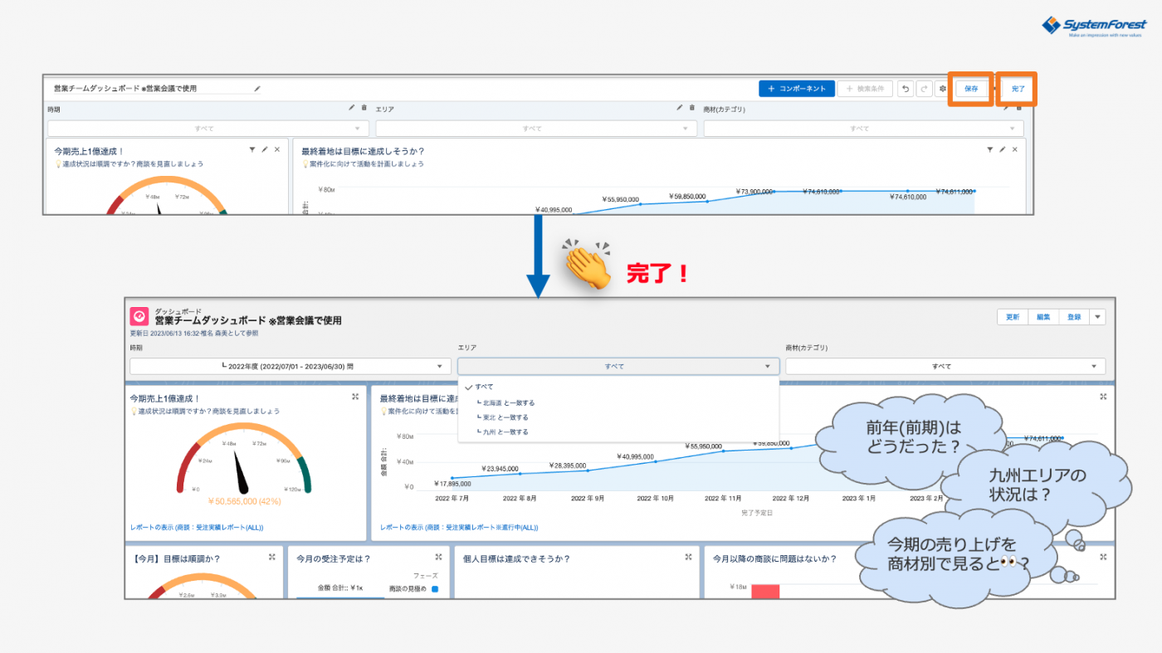The image size is (1162, 653).
Task: Save the dashboard with the 保存 button
Action: [971, 88]
